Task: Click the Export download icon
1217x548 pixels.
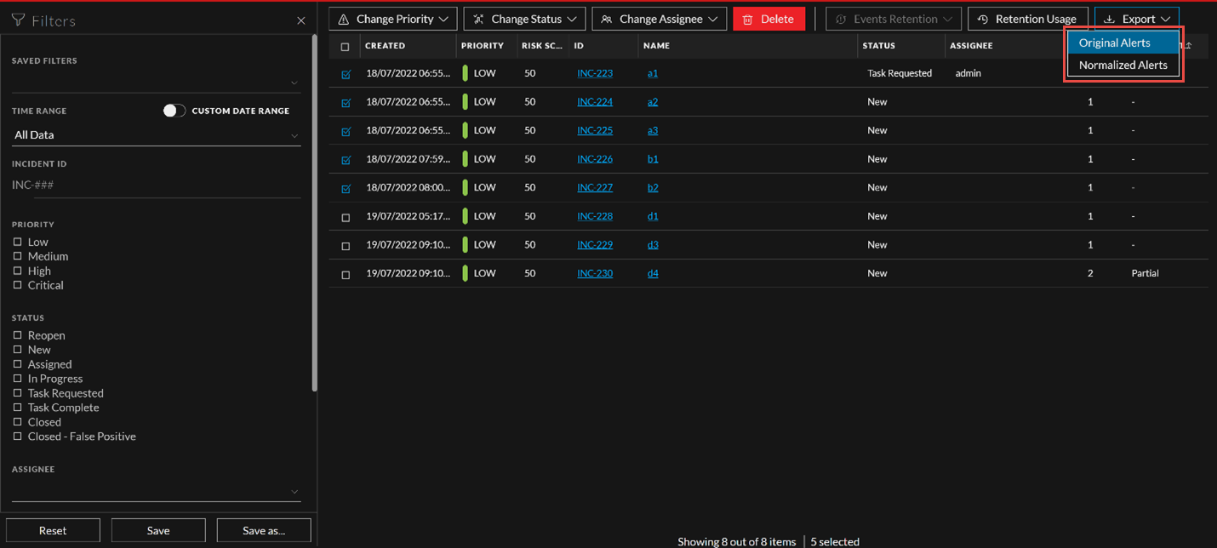Action: point(1109,19)
